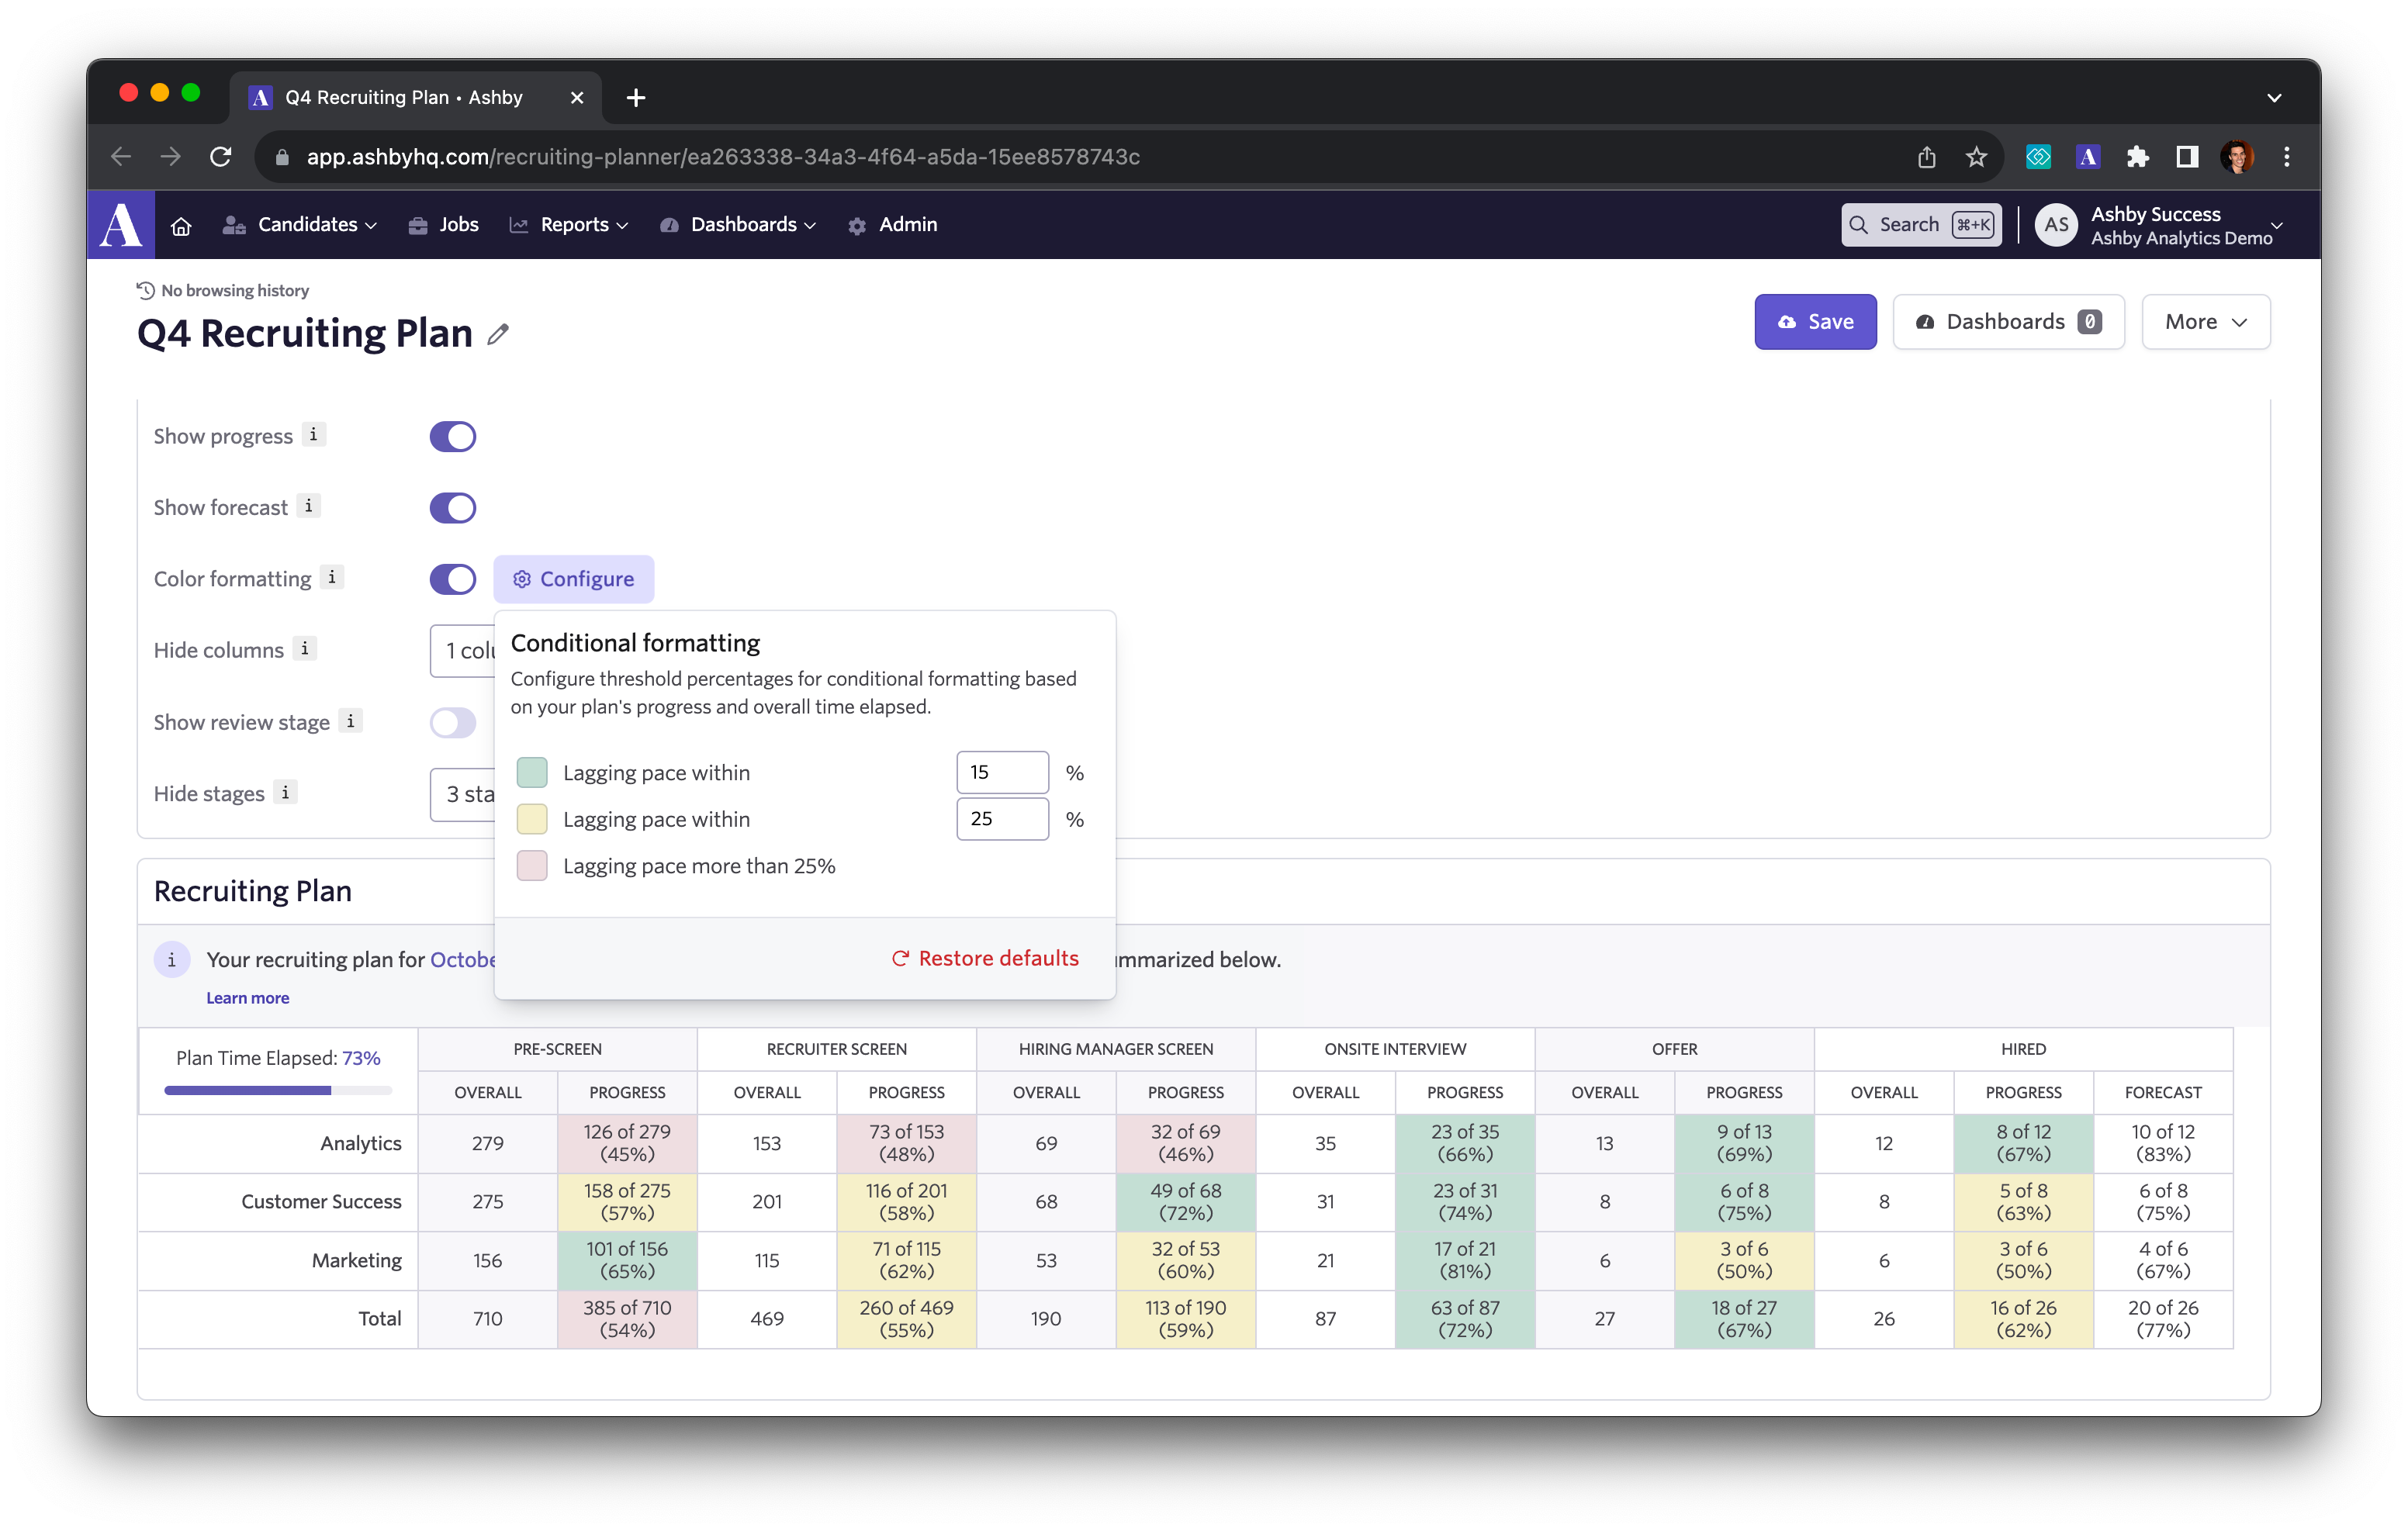Reload the page in browser
2408x1531 pixels.
click(221, 157)
